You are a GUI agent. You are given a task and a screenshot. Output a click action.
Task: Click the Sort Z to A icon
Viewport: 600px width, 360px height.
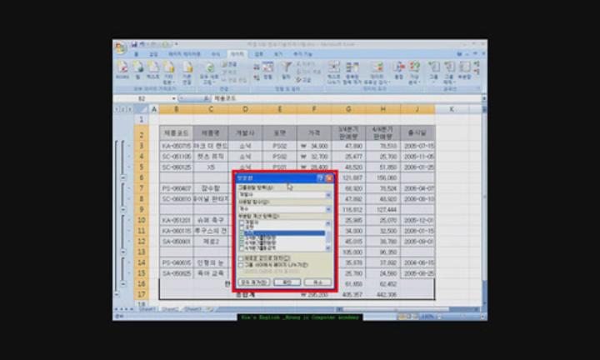[x=256, y=77]
